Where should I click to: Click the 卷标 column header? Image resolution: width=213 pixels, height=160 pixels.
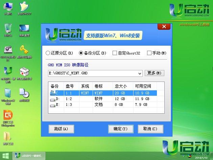tap(103, 86)
